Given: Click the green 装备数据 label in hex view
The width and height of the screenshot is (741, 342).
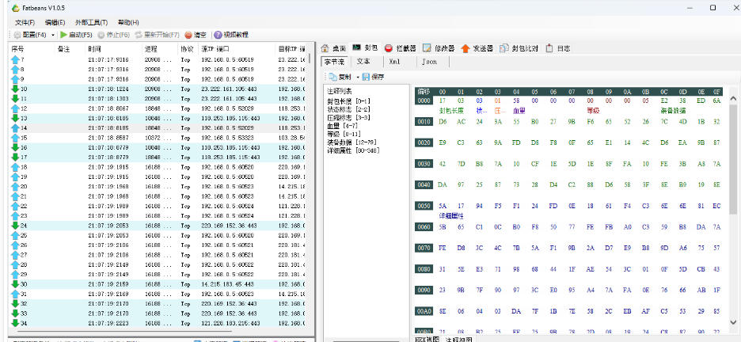Looking at the screenshot, I should (x=673, y=111).
